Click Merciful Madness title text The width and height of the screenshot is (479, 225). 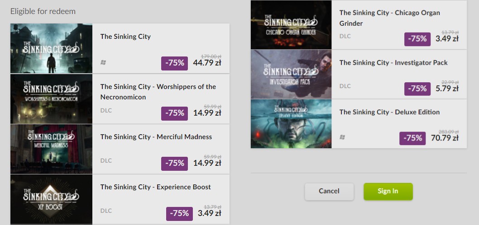click(x=156, y=137)
